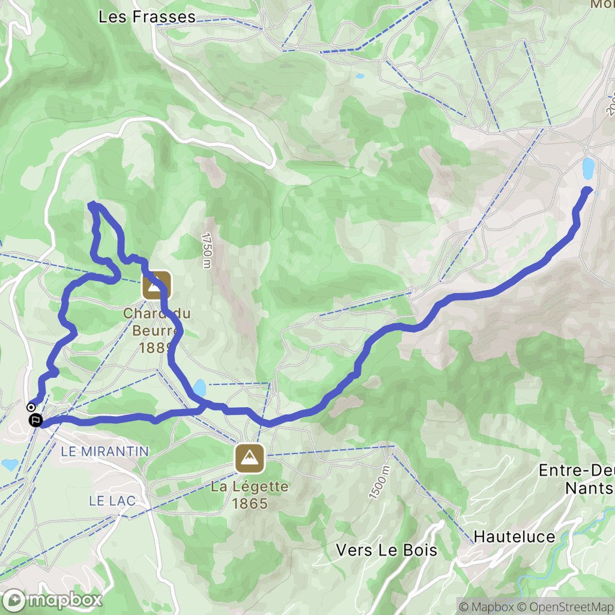Click the LE LAC label

[x=112, y=501]
